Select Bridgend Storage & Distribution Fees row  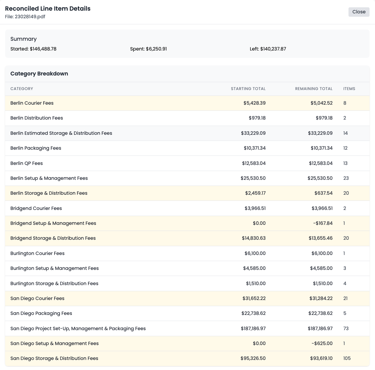click(187, 238)
